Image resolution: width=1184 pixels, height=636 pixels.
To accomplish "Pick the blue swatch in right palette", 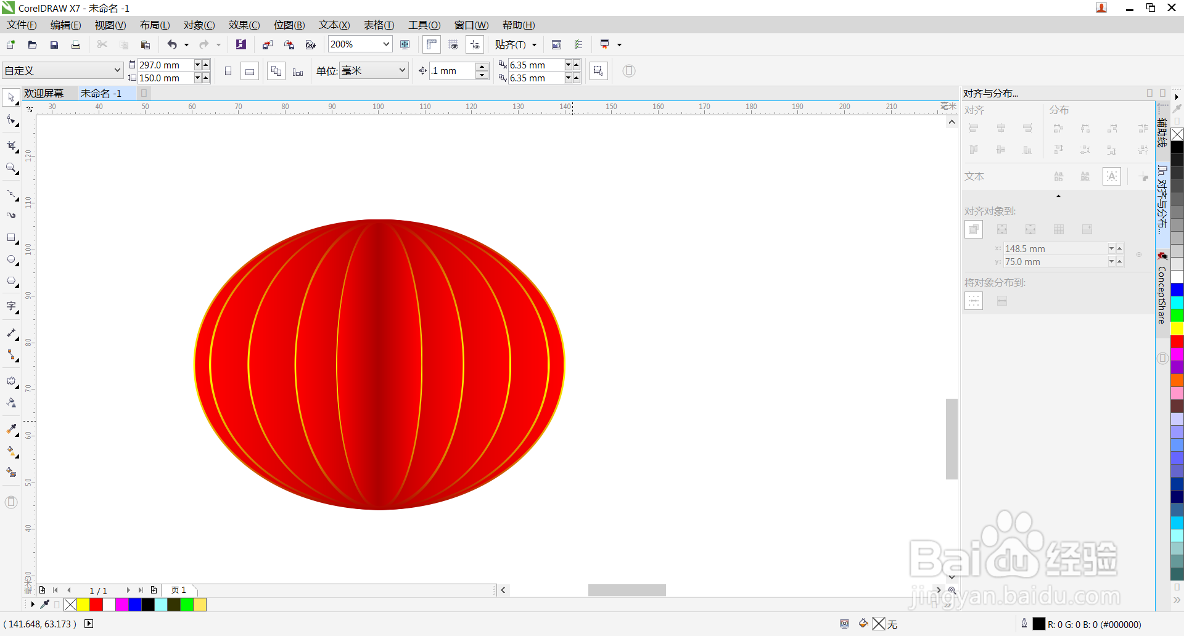I will pyautogui.click(x=1177, y=290).
